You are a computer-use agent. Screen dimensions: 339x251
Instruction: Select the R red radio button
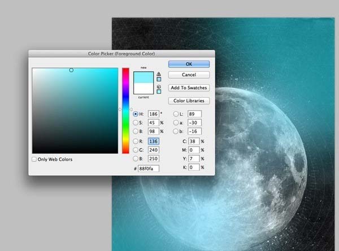136,142
